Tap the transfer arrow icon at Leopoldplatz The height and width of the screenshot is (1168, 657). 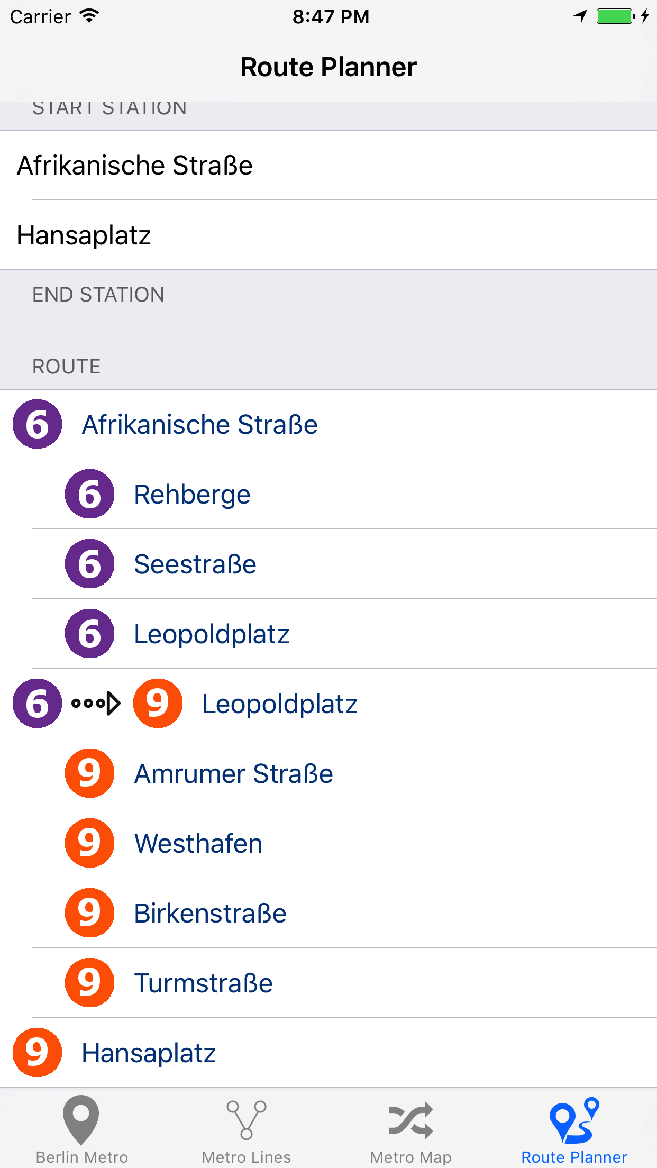(96, 704)
